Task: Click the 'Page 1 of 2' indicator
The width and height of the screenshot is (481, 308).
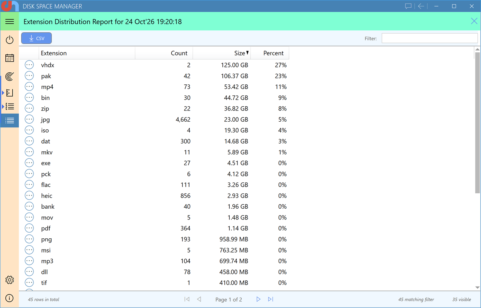Action: [229, 299]
